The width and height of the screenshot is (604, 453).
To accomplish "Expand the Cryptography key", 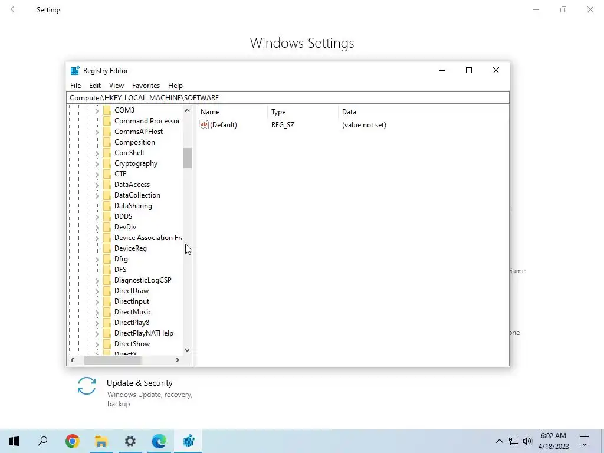I will pyautogui.click(x=97, y=164).
